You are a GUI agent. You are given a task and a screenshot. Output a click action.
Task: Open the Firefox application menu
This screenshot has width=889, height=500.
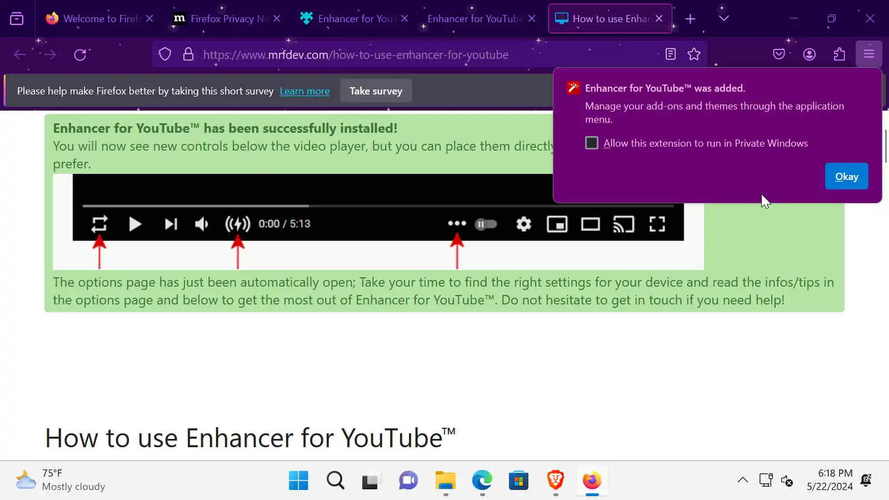869,54
